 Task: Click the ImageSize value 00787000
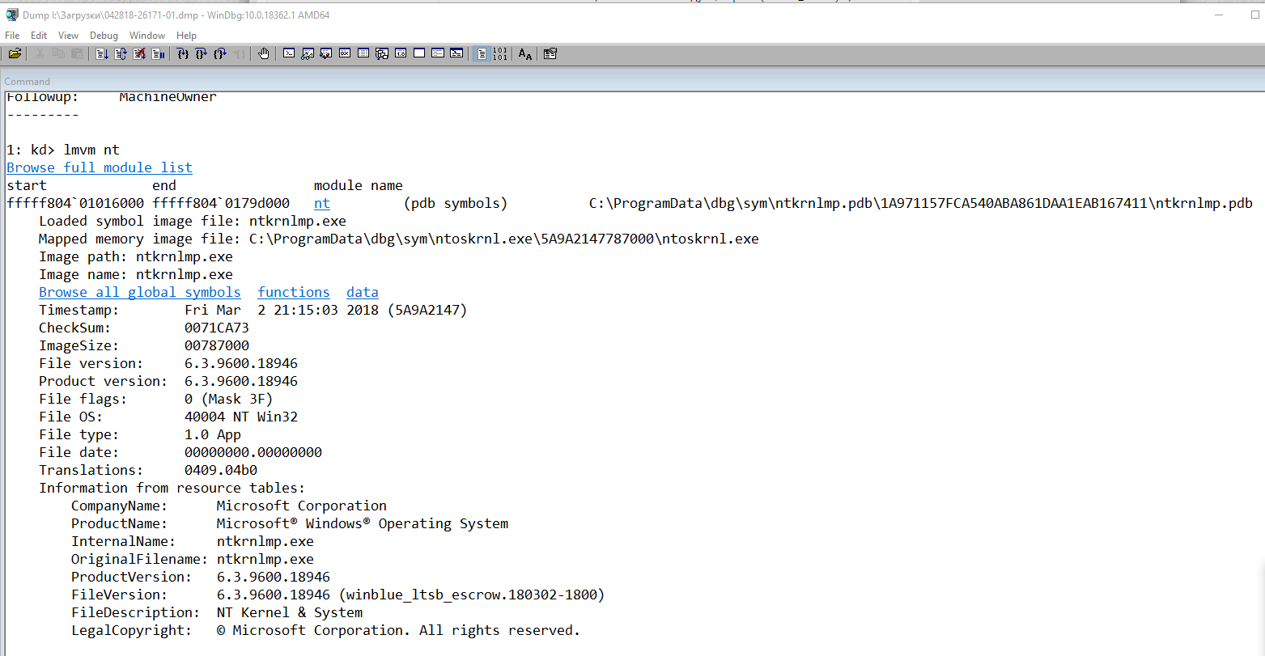point(217,345)
